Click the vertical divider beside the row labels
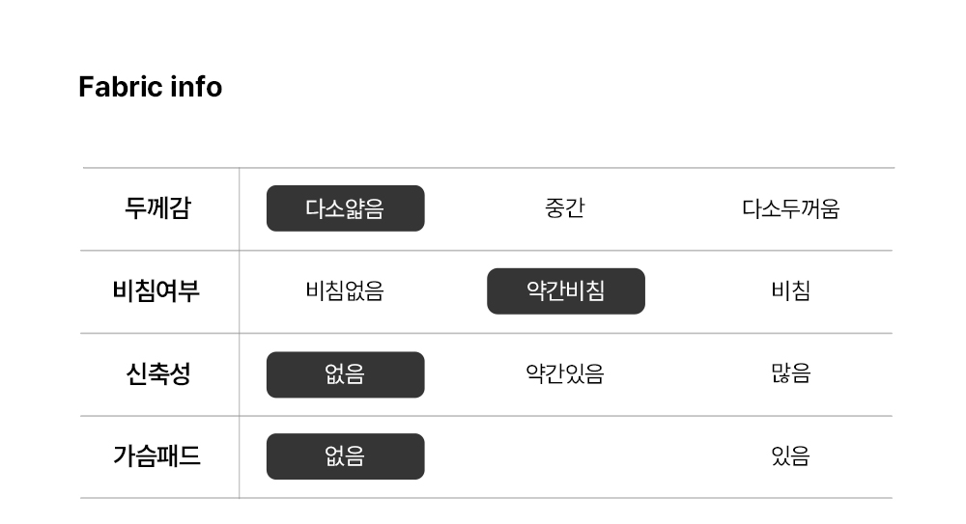Screen dimensions: 966x524 pos(240,333)
